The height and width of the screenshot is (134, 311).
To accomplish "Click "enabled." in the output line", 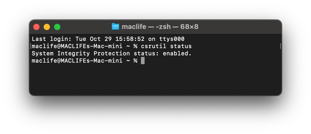I will click(x=177, y=54).
